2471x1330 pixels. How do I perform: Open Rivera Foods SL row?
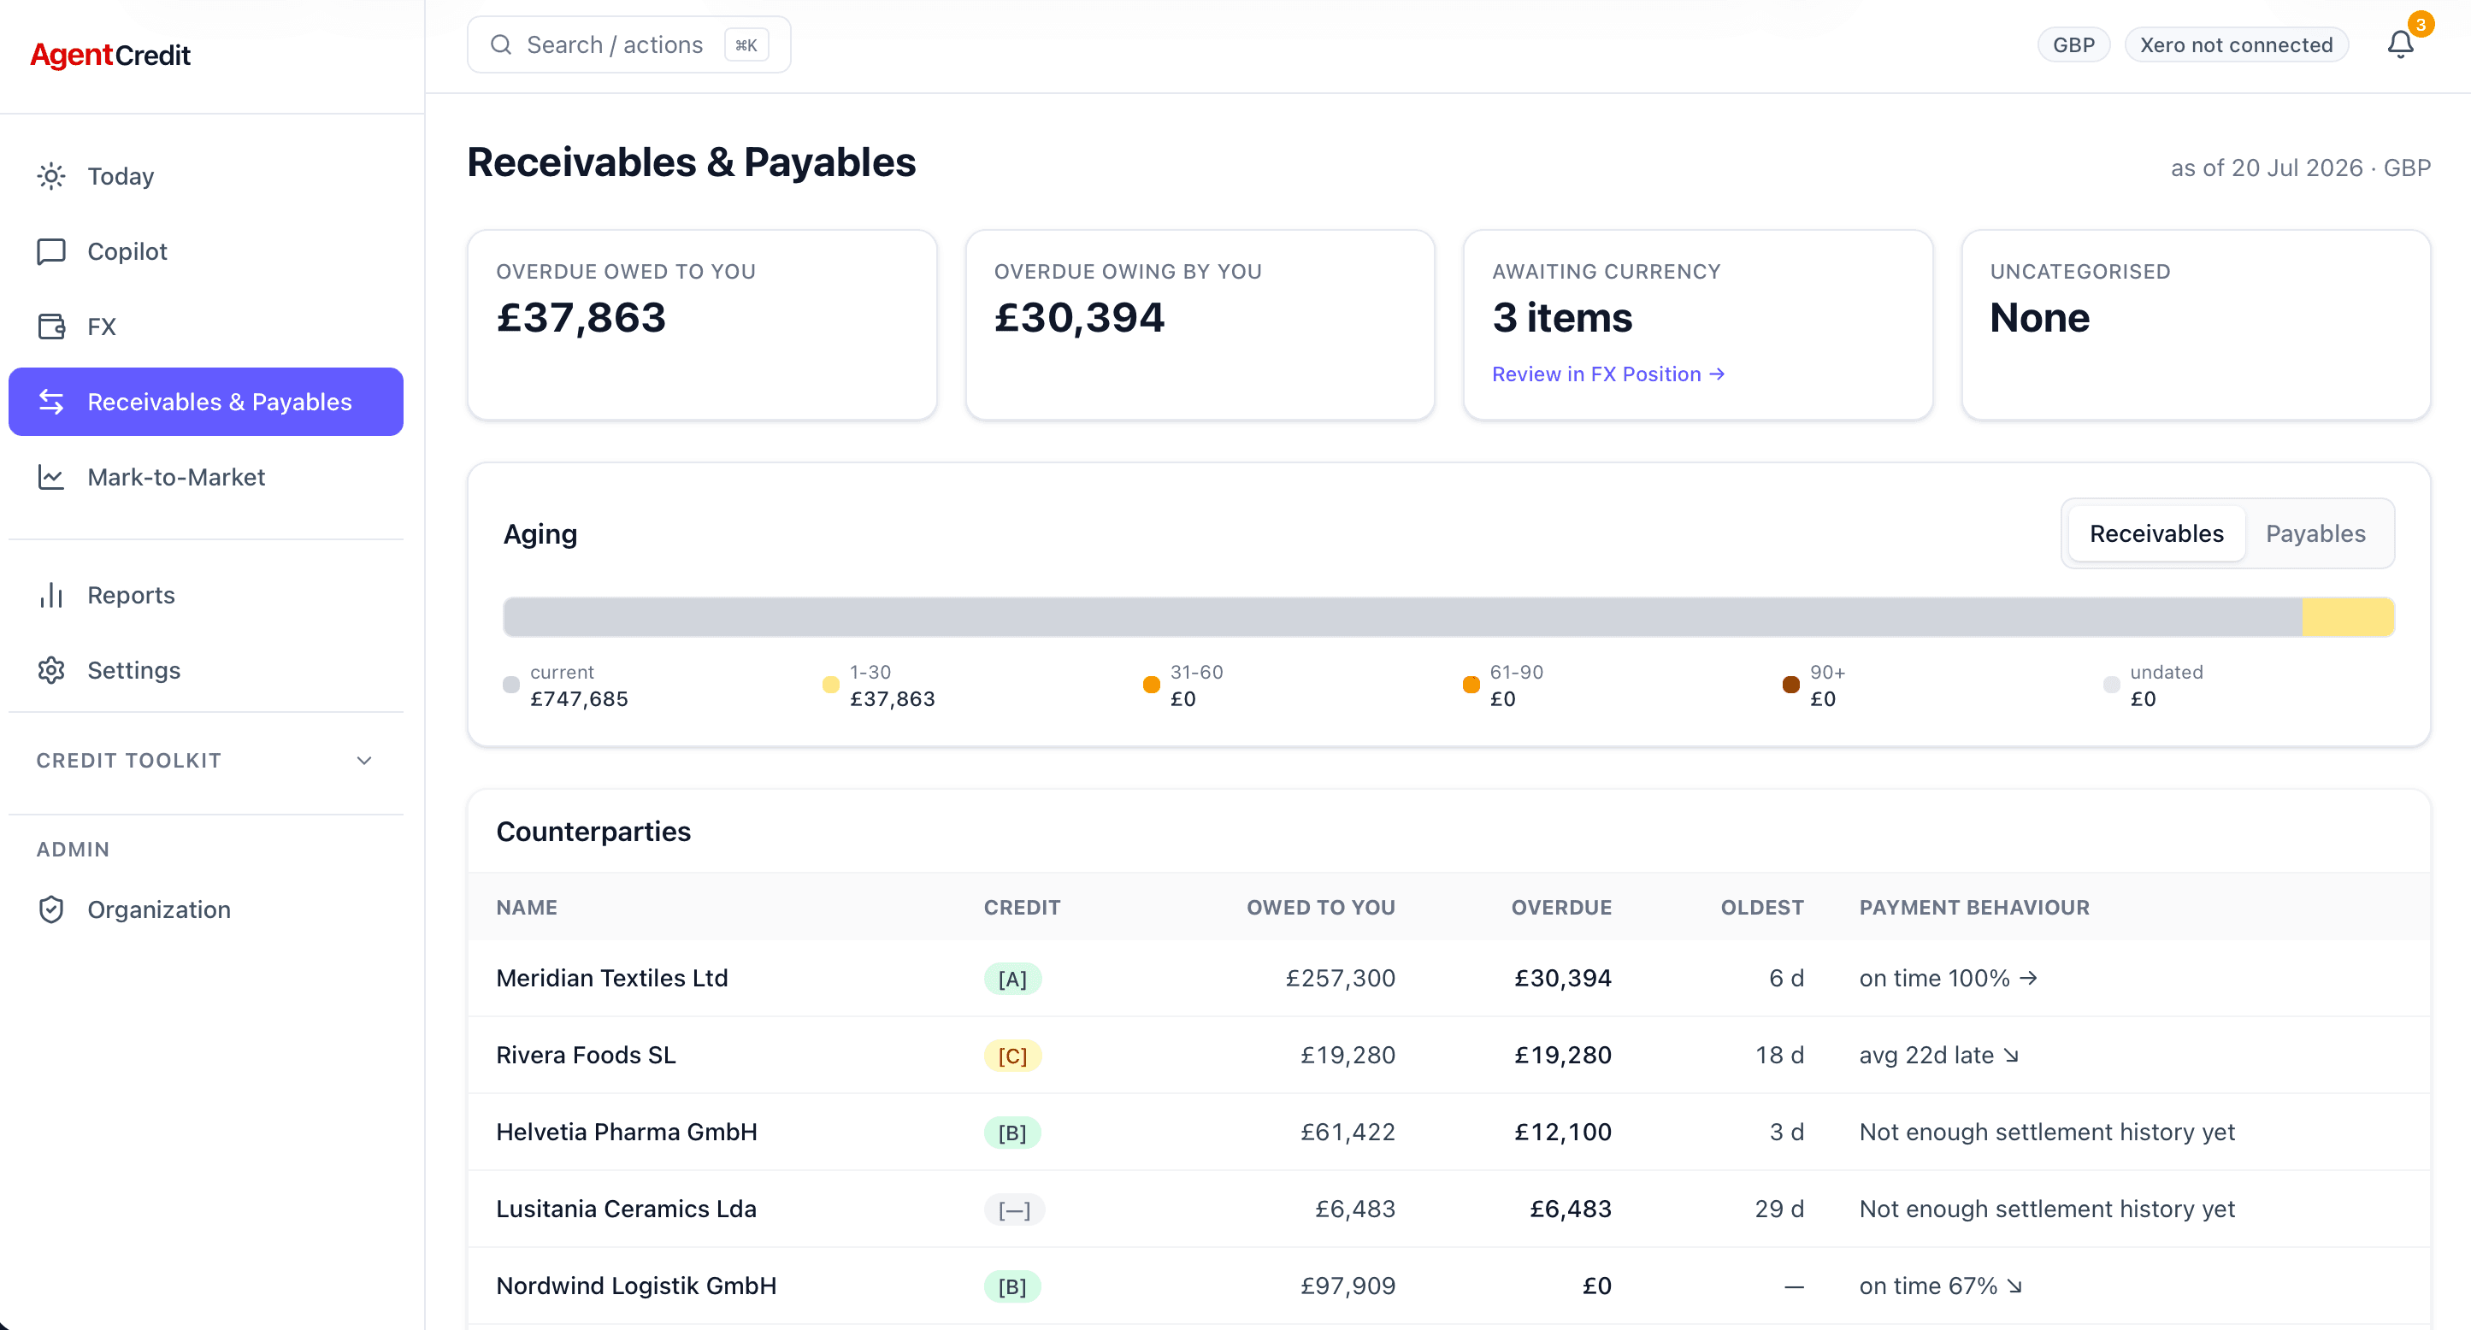[x=1448, y=1056]
